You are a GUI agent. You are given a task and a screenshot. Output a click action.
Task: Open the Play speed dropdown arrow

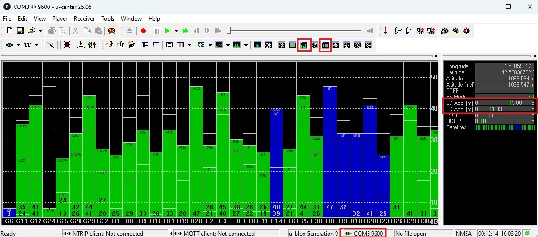click(x=177, y=31)
